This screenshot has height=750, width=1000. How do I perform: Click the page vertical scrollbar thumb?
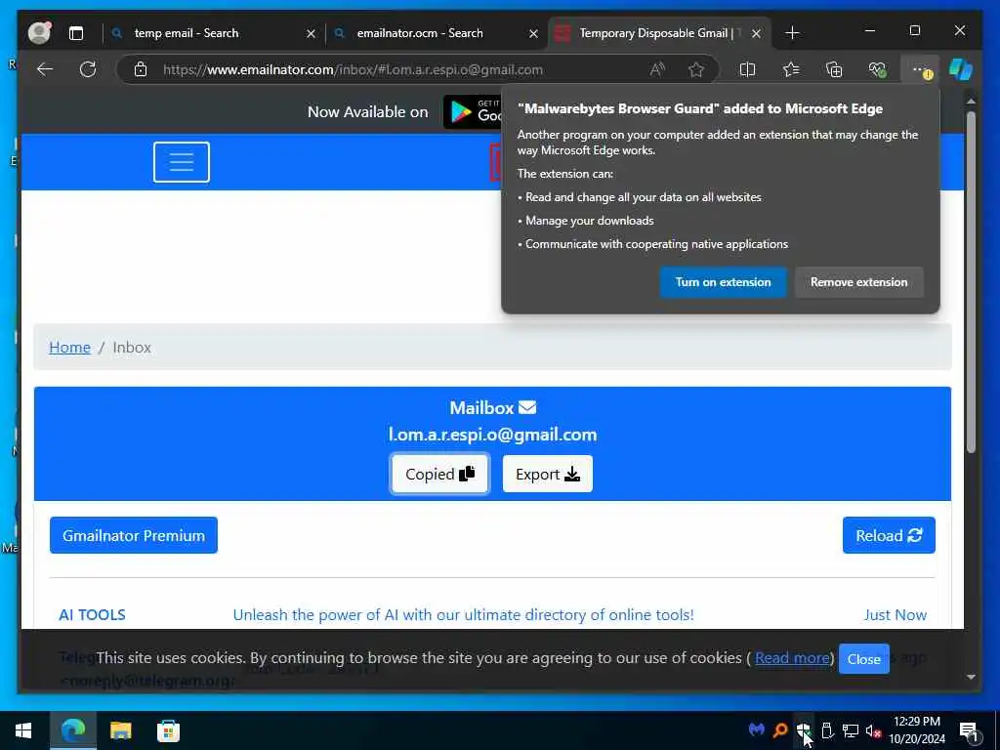(971, 282)
